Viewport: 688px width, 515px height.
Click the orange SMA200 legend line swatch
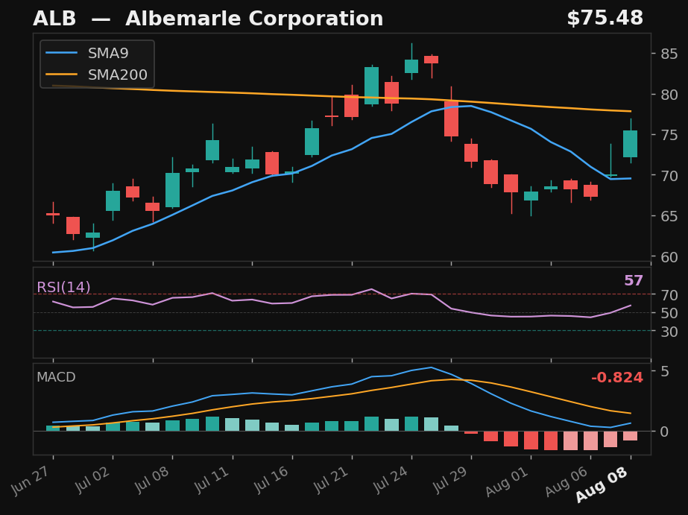(62, 75)
